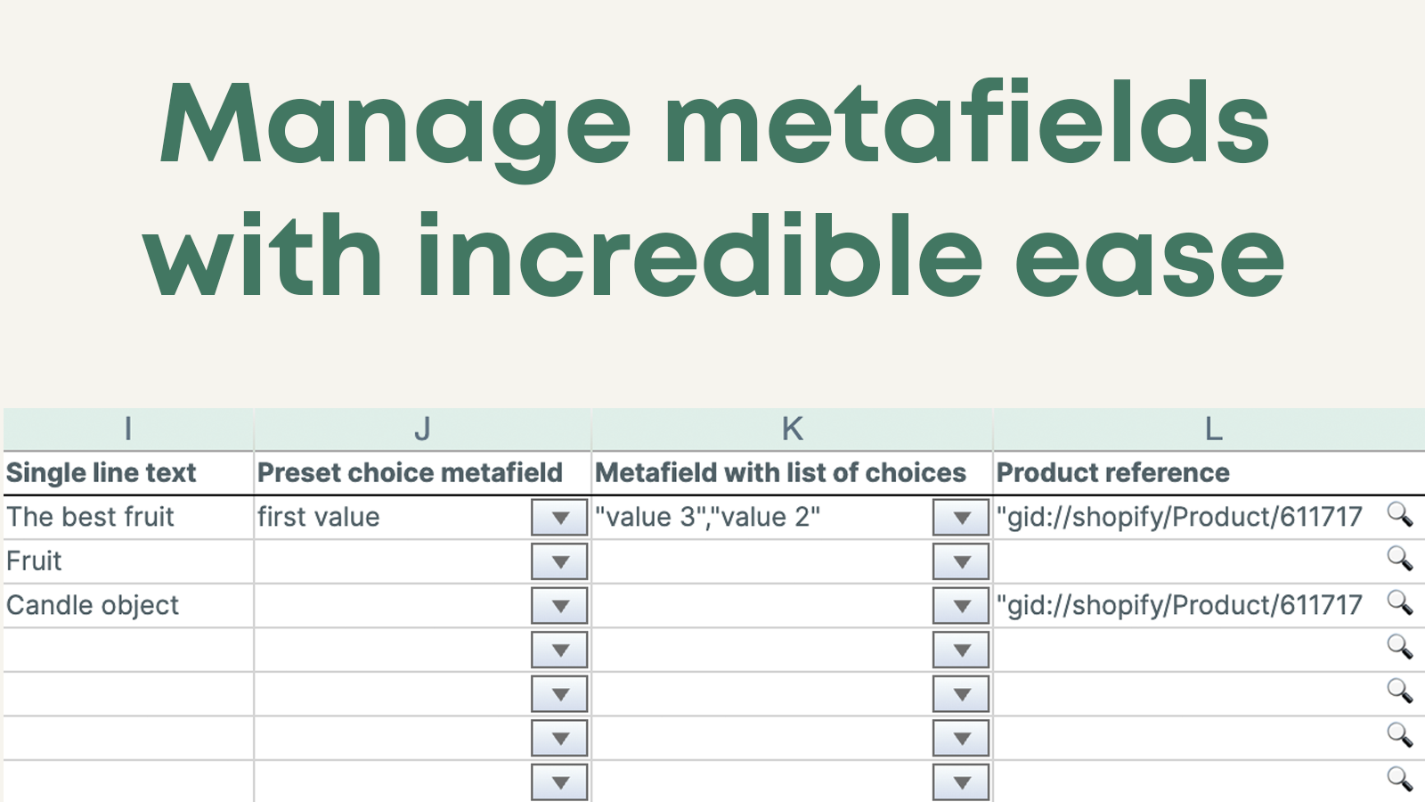Select column K header
Image resolution: width=1425 pixels, height=802 pixels.
click(x=792, y=430)
